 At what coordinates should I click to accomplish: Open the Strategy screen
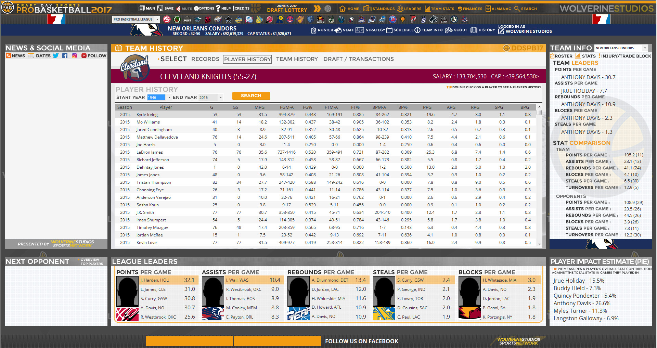(371, 30)
